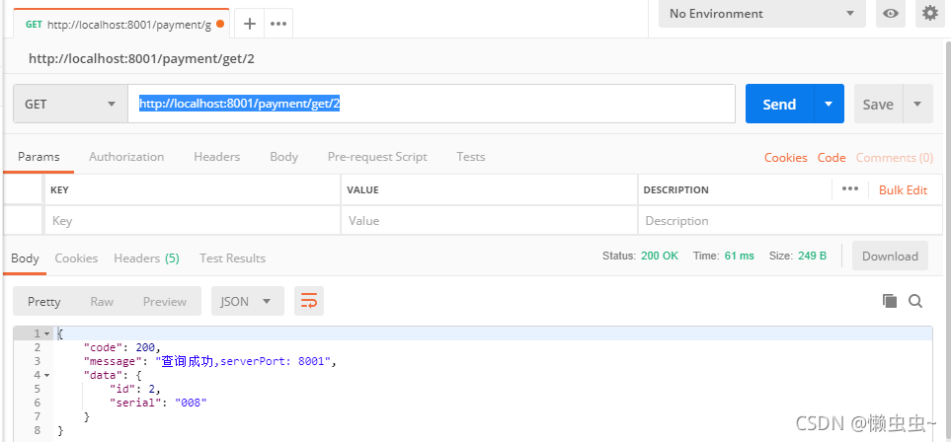Viewport: 951px width, 442px height.
Task: Open the Tests tab
Action: (x=471, y=157)
